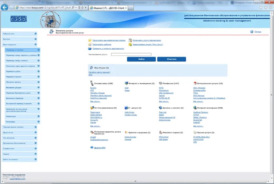This screenshot has width=274, height=184.
Task: Click the globe icon for Домены и хостинг
Action: tap(160, 108)
